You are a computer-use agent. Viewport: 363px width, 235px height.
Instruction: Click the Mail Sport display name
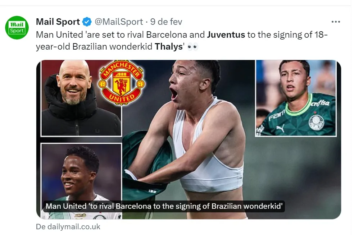click(58, 22)
